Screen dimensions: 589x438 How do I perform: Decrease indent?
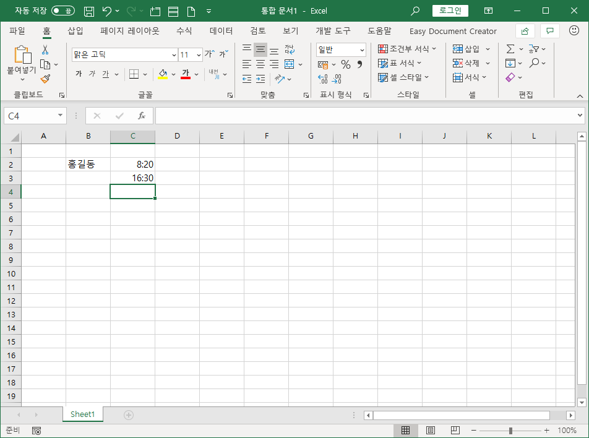pyautogui.click(x=247, y=79)
